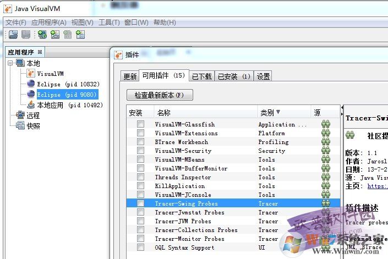
Task: Open the 帮助(H) menu
Action: [165, 23]
